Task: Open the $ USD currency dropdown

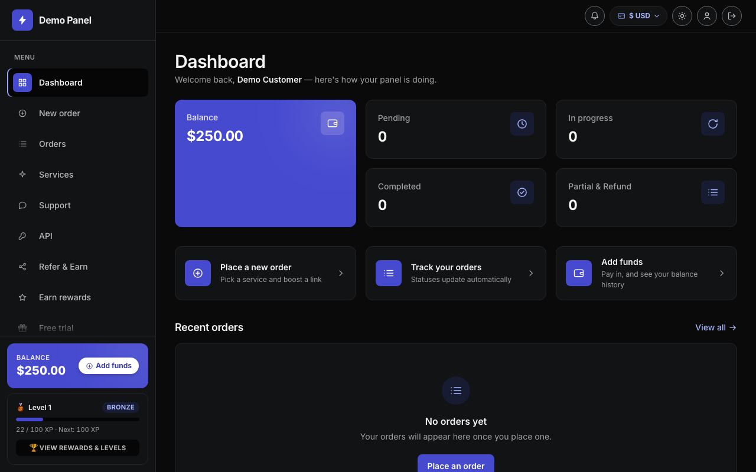Action: (x=638, y=16)
